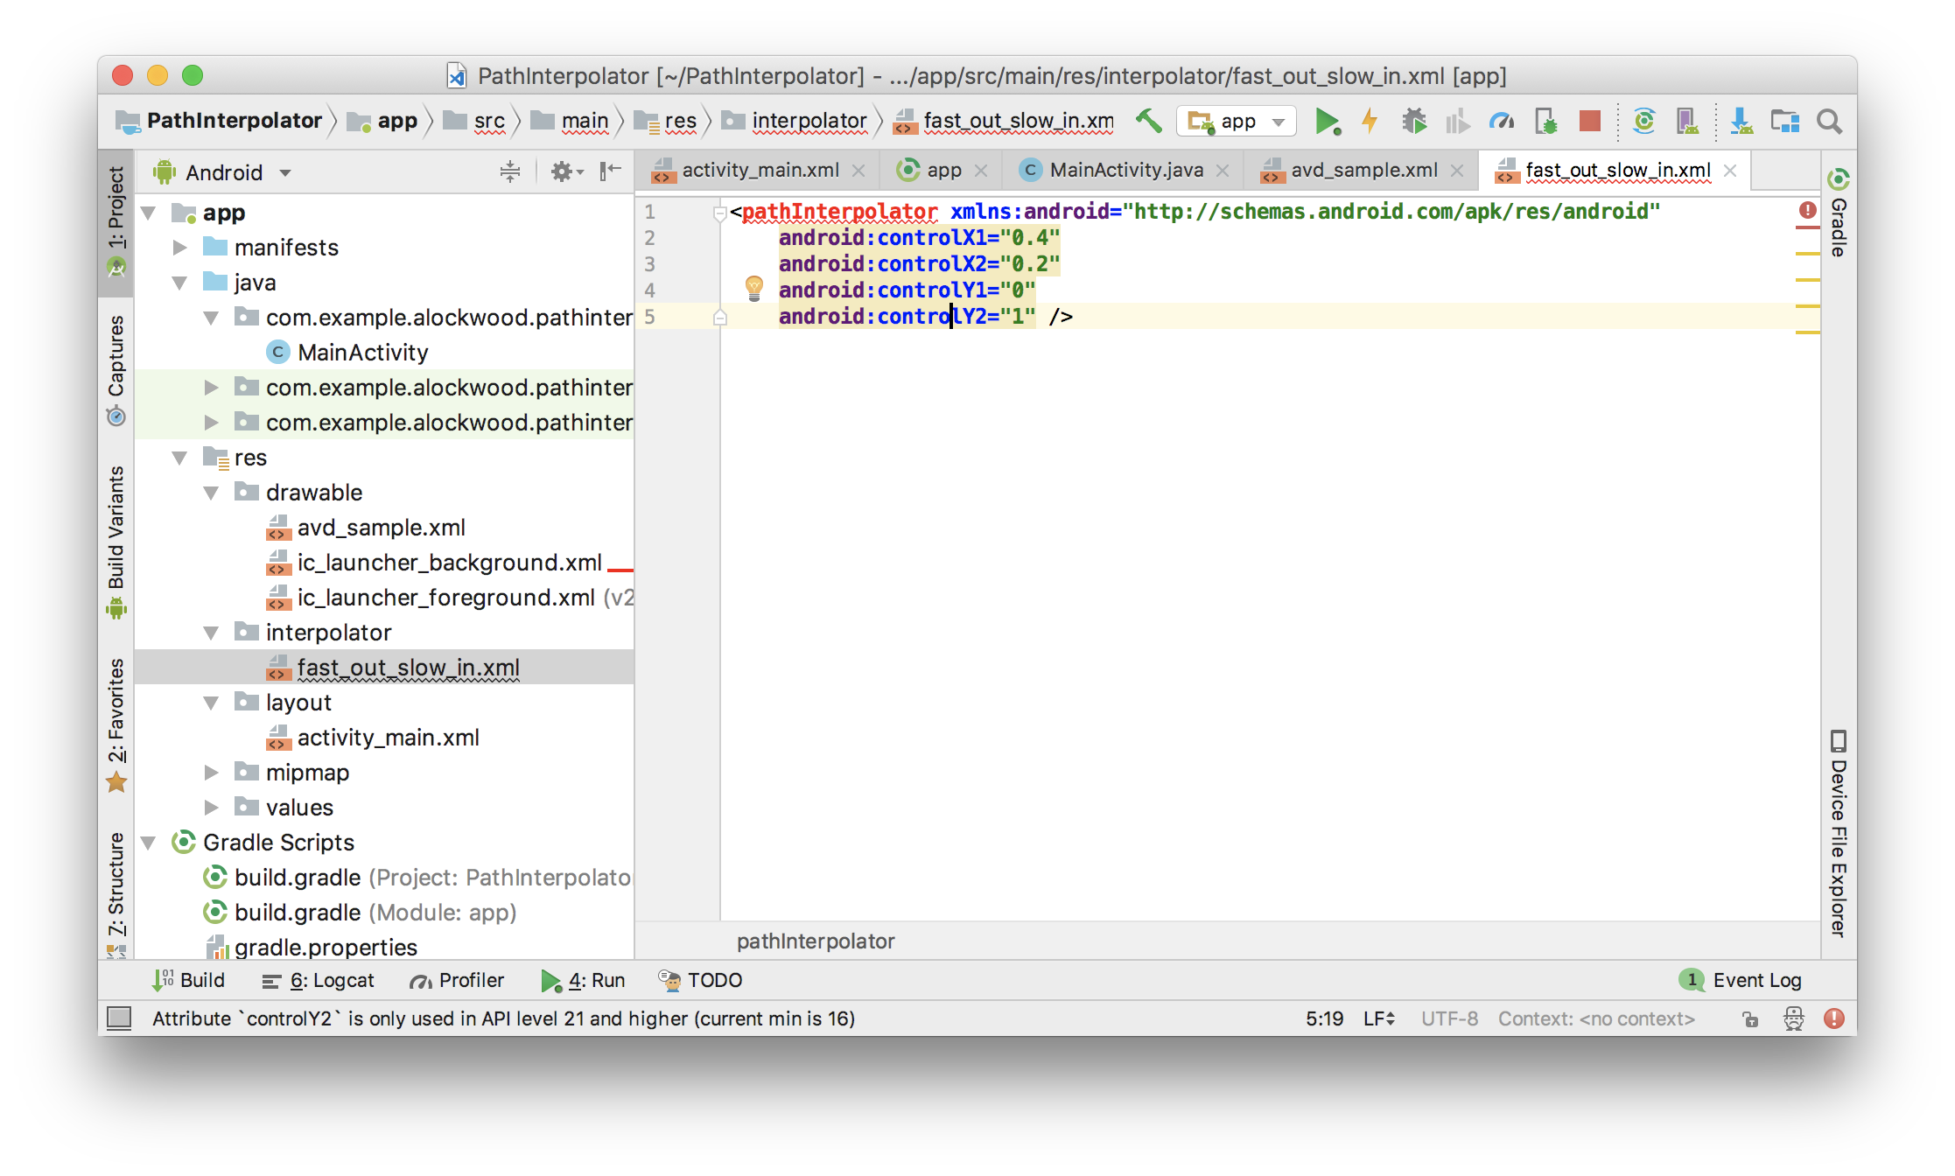1955x1176 pixels.
Task: Toggle tool window bars bottom-left icon
Action: (119, 1018)
